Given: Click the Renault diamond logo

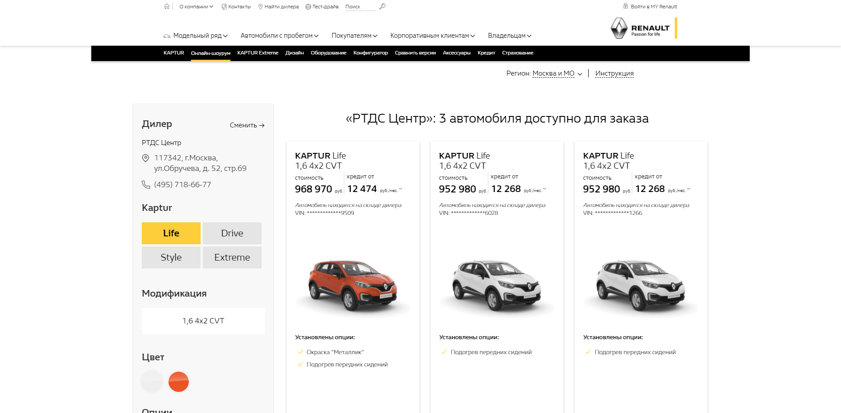Looking at the screenshot, I should pyautogui.click(x=619, y=28).
